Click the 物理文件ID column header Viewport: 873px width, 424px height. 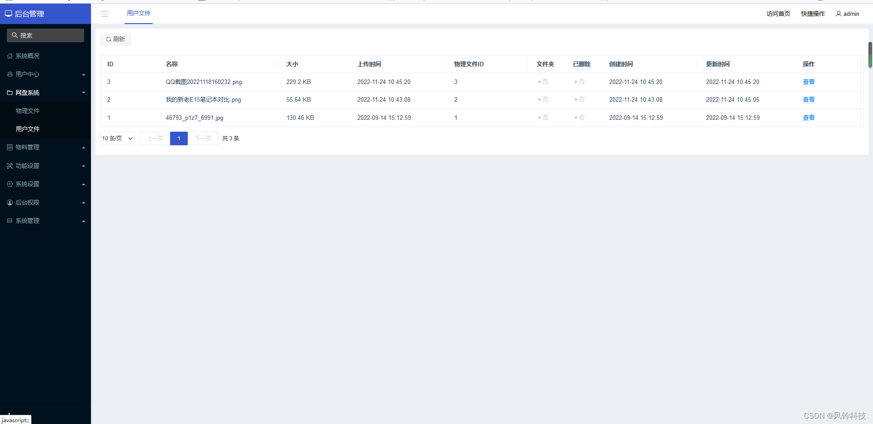[469, 64]
